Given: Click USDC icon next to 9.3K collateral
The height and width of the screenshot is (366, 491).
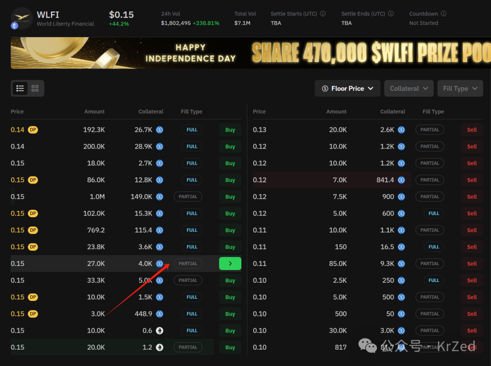Looking at the screenshot, I should 401,264.
